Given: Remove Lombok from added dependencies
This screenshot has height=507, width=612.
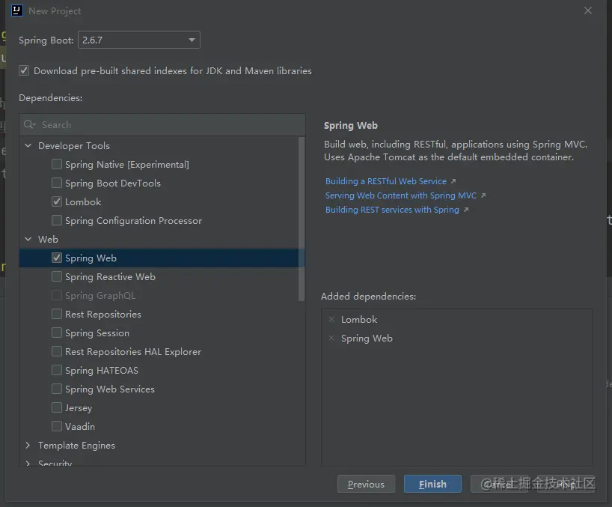Looking at the screenshot, I should (331, 320).
